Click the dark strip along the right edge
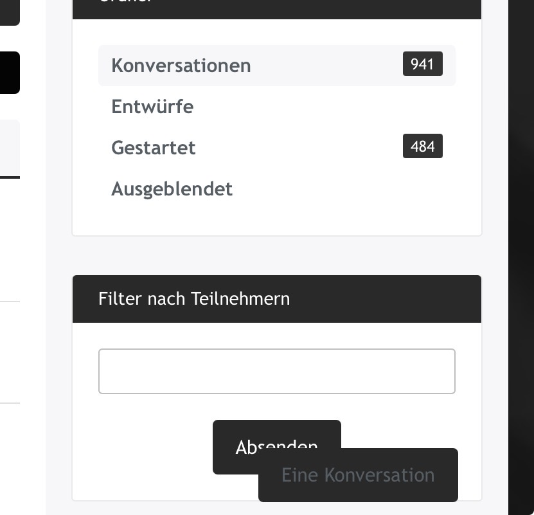 (521, 257)
